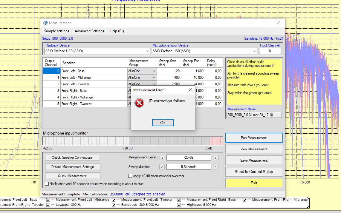Click Sweep End value 10 000
Viewport: 341px width, 213px height.
pos(193,78)
